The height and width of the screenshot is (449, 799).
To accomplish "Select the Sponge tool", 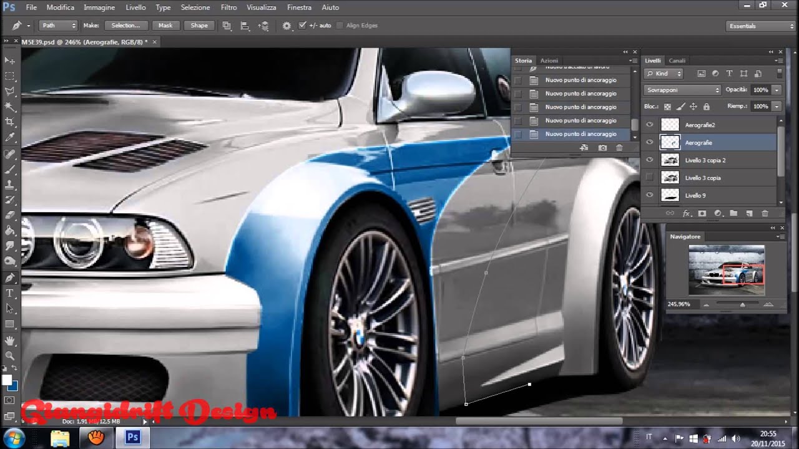I will pos(10,262).
